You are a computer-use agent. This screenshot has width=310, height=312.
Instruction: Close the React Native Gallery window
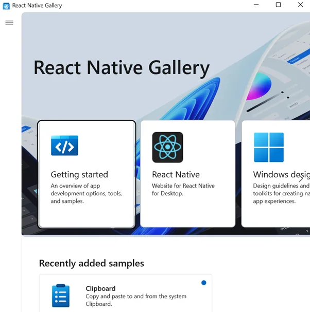(x=300, y=5)
